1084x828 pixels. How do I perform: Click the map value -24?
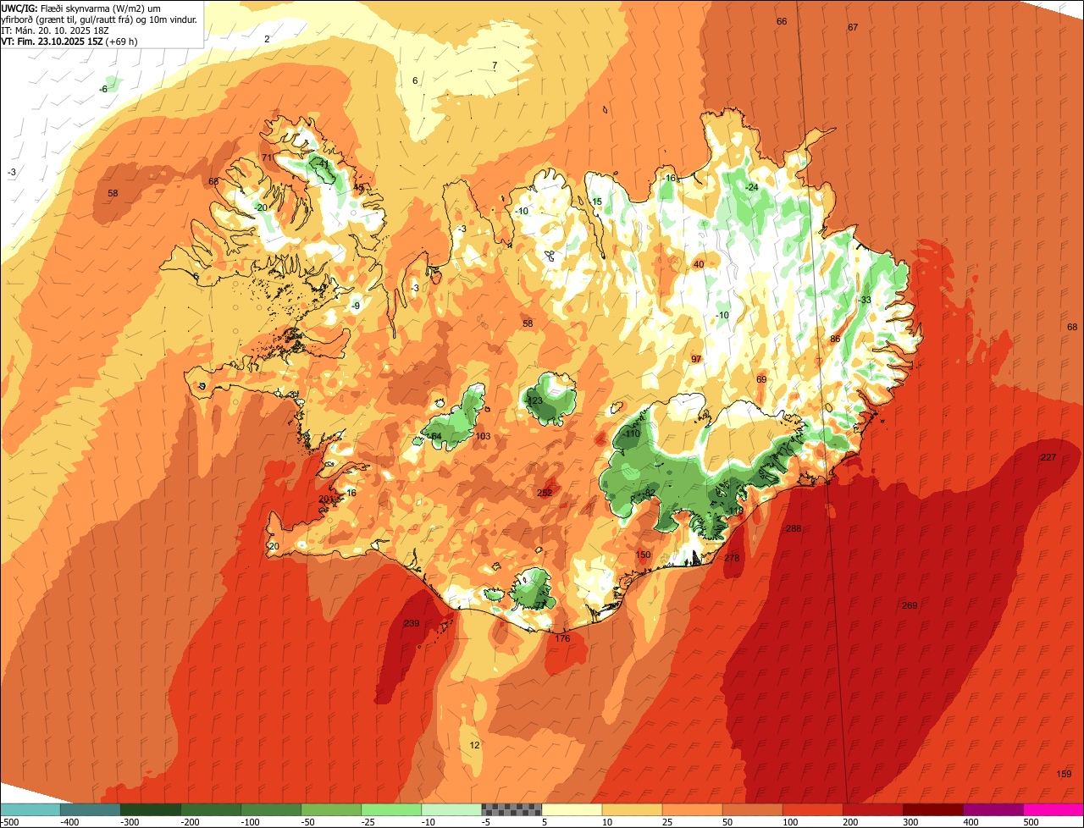(x=751, y=187)
